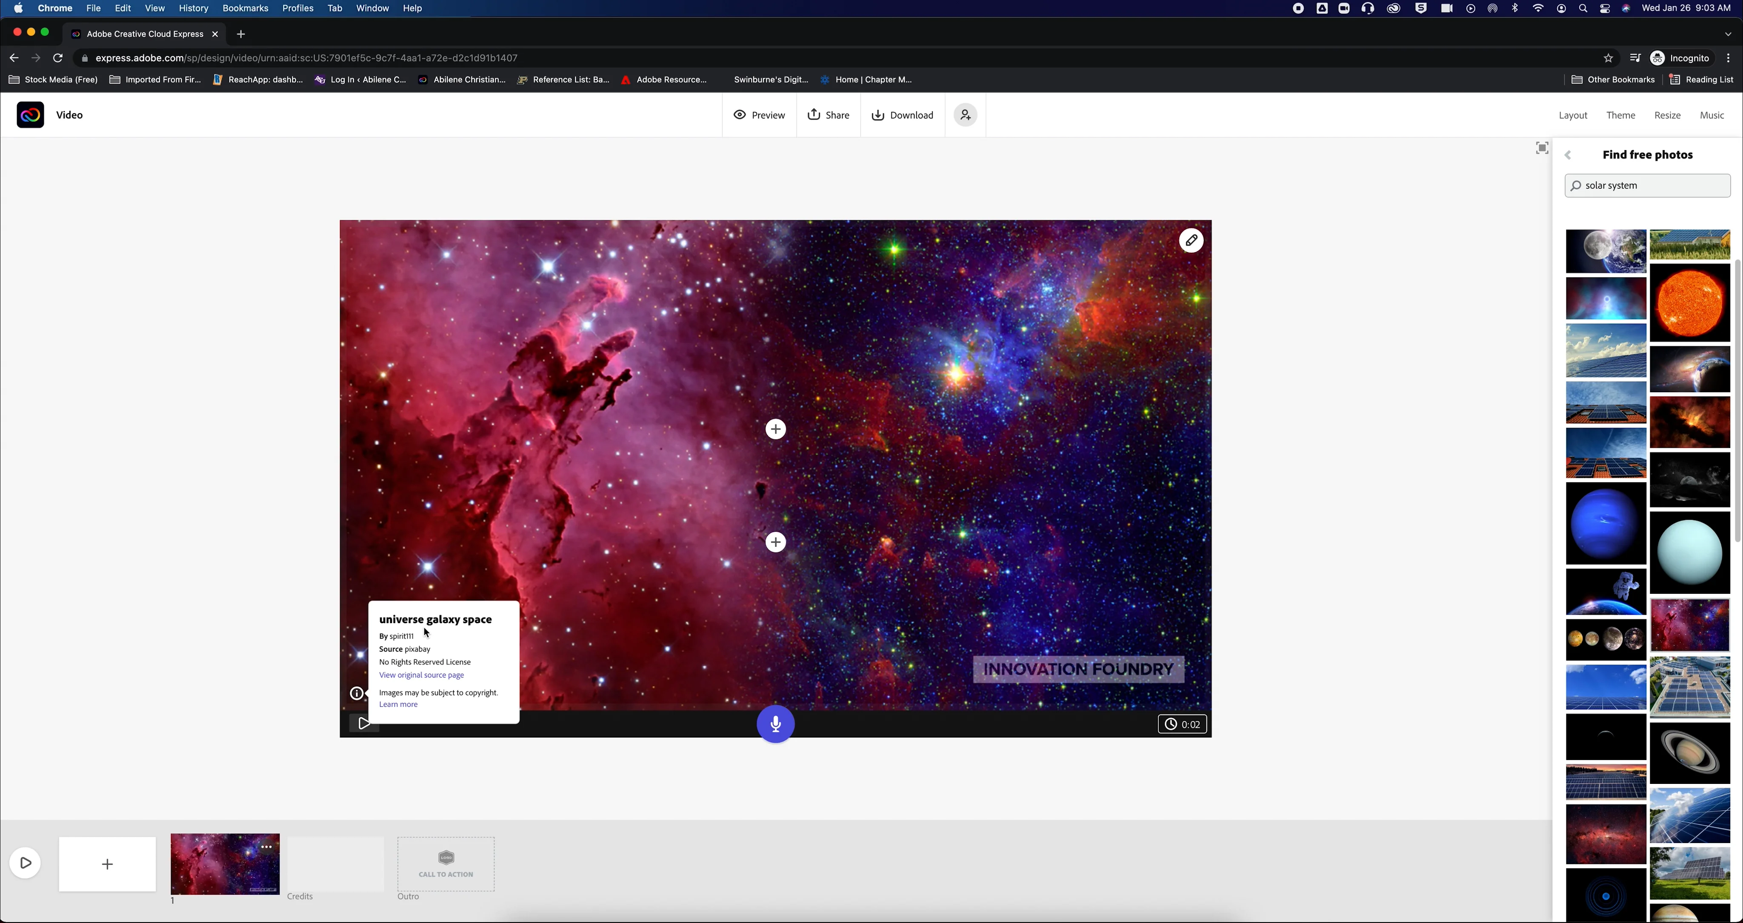Select the orange sun photo thumbnail
This screenshot has height=923, width=1743.
[x=1689, y=302]
